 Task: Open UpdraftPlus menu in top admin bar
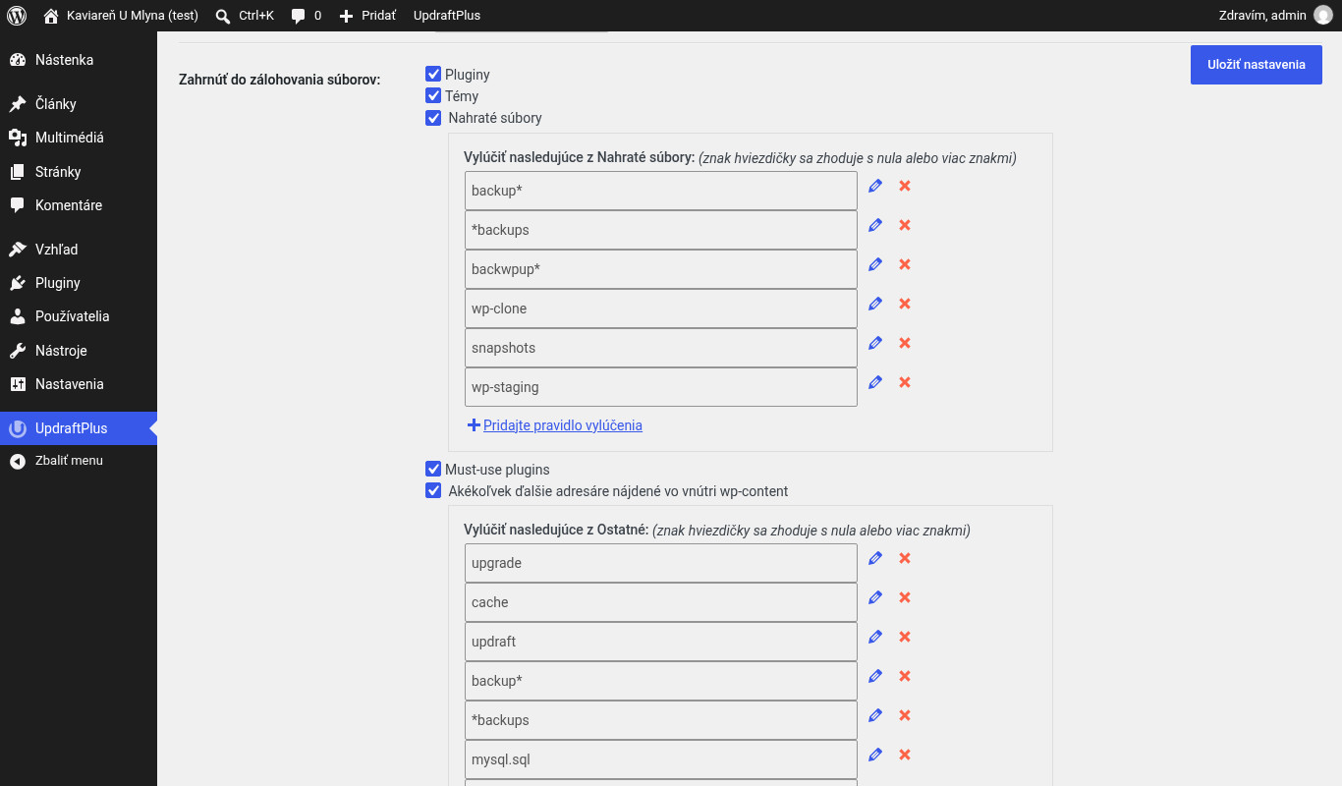coord(447,16)
